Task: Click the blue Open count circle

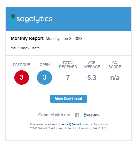Action: click(44, 78)
